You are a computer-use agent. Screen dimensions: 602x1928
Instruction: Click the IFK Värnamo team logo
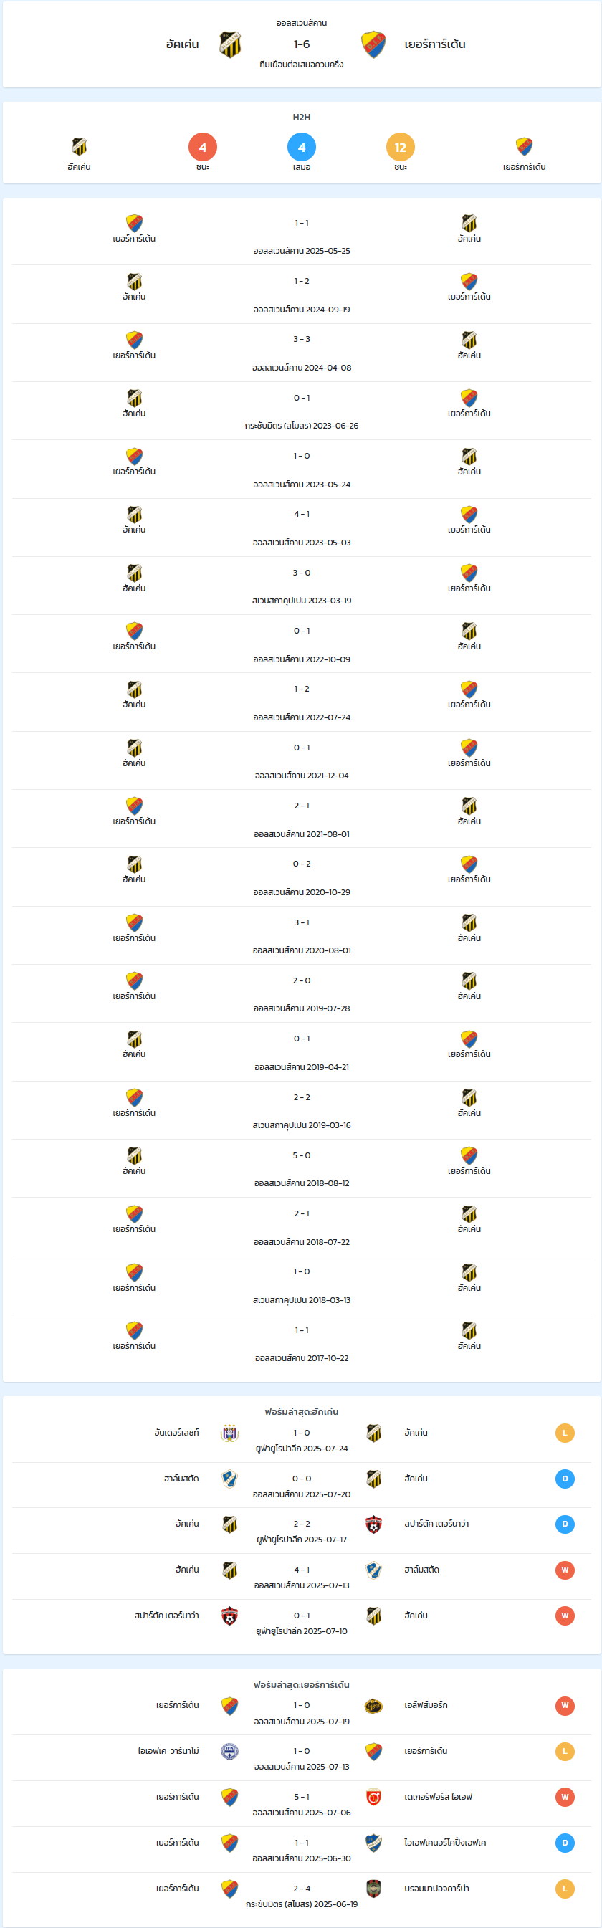230,1752
